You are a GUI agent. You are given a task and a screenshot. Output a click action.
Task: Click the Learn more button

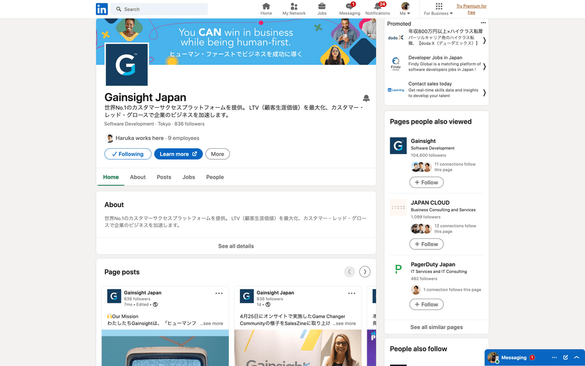pos(178,154)
